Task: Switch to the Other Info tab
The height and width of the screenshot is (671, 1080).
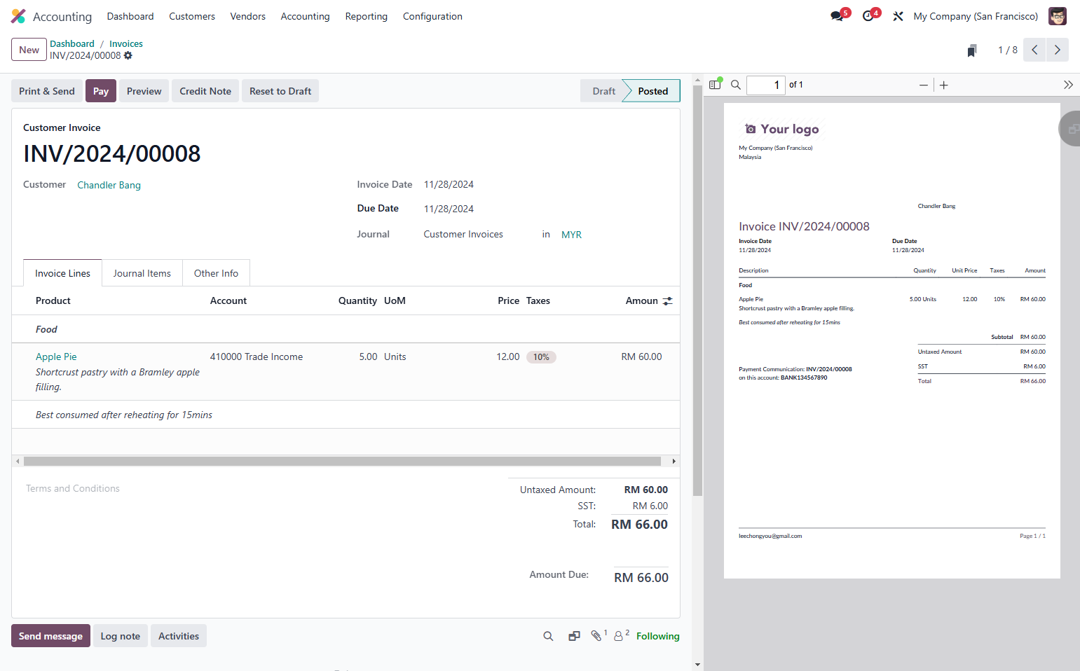Action: 216,273
